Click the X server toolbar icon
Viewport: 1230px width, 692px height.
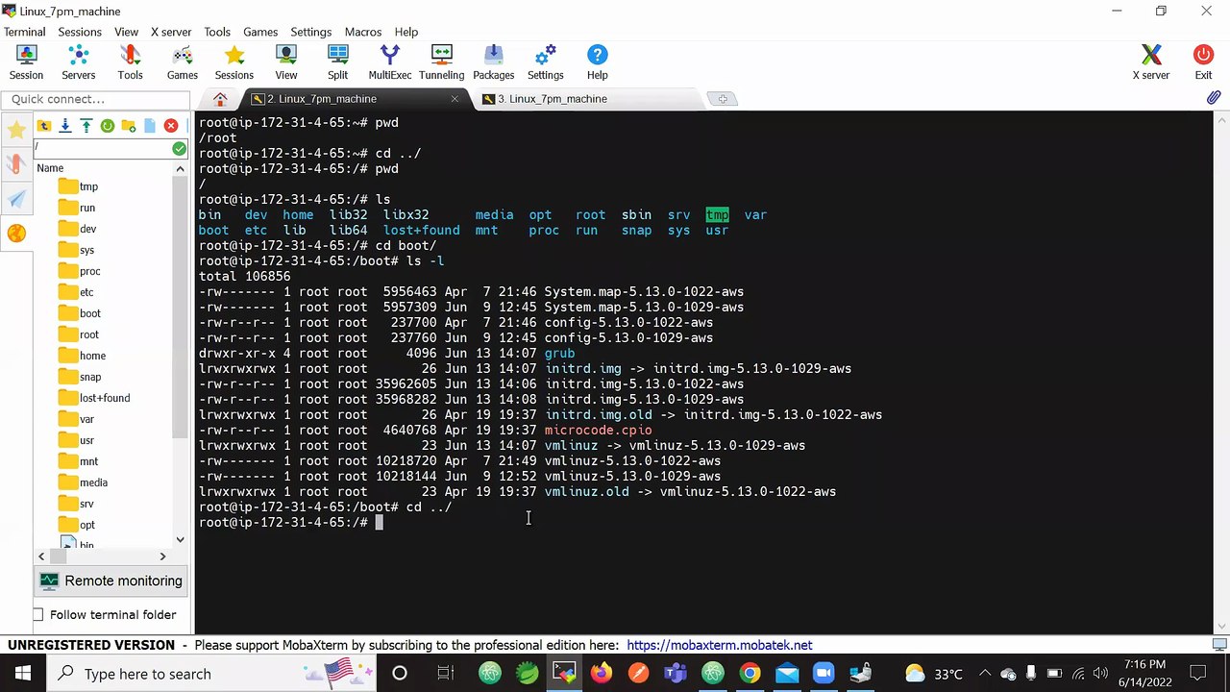pos(1151,62)
